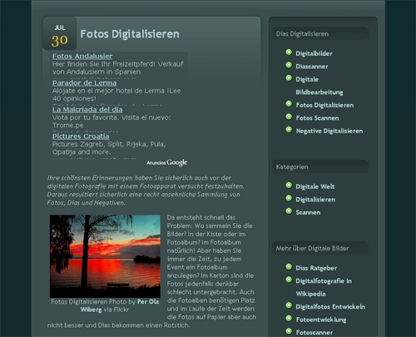Click intro paragraph 'Ihre schönsten Erinnerungen'
This screenshot has height=337, width=416.
[146, 191]
